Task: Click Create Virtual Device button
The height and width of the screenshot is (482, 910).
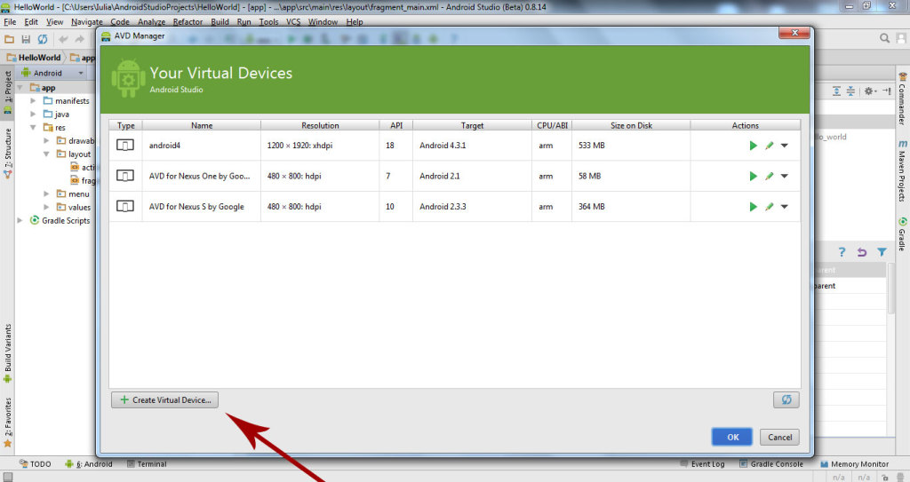Action: 164,399
